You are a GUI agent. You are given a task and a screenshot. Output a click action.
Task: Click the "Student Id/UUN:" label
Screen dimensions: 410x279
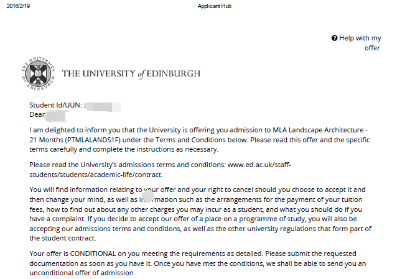pyautogui.click(x=55, y=105)
